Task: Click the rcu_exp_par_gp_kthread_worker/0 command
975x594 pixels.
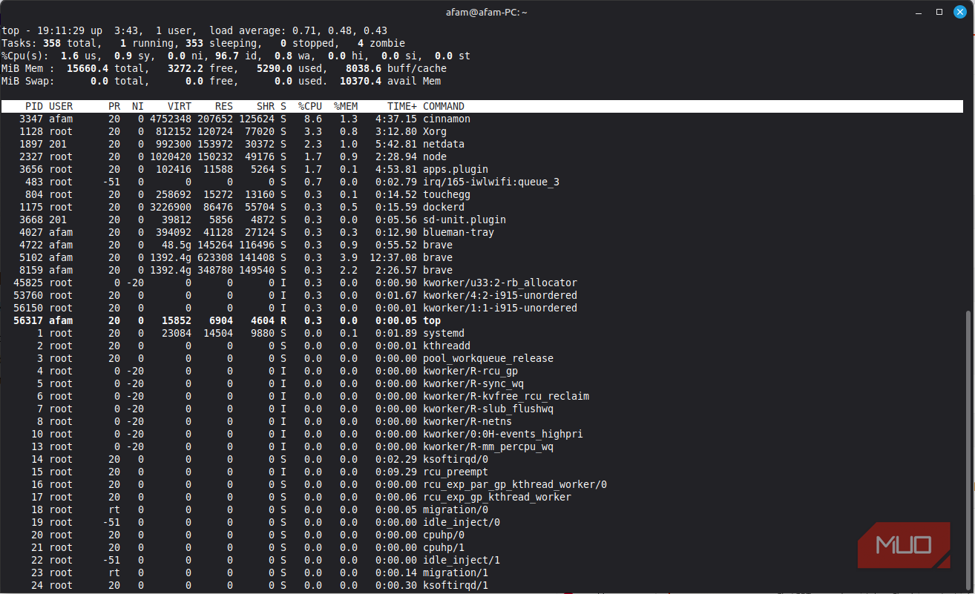Action: click(515, 484)
